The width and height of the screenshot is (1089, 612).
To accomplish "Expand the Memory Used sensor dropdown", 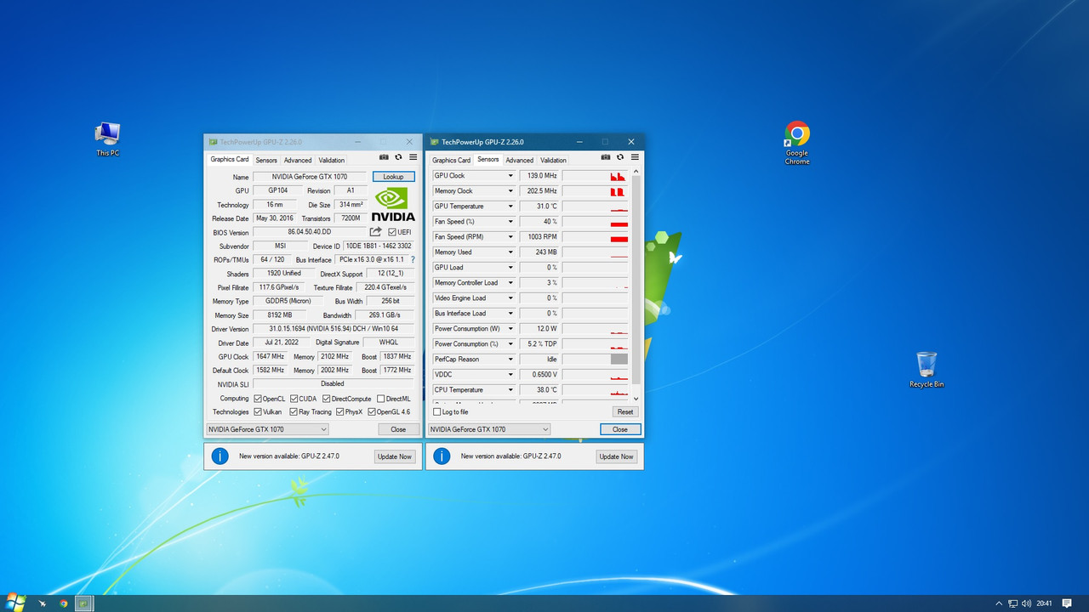I will 510,252.
